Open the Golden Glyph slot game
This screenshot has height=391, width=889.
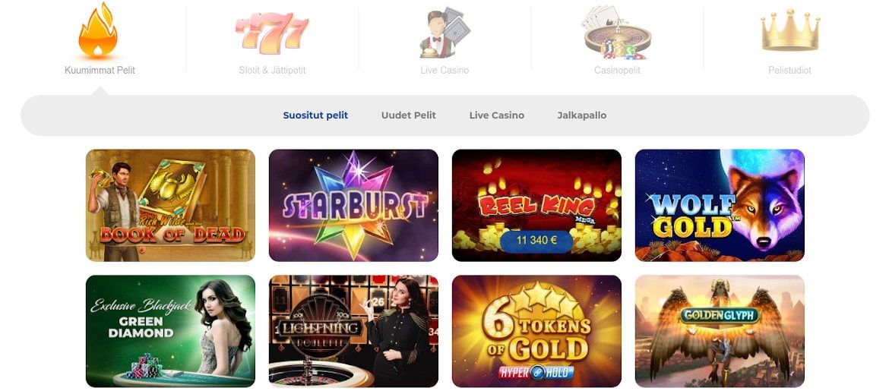tap(720, 331)
